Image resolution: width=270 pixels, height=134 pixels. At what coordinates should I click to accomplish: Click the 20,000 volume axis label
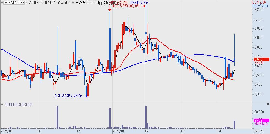click(259, 112)
